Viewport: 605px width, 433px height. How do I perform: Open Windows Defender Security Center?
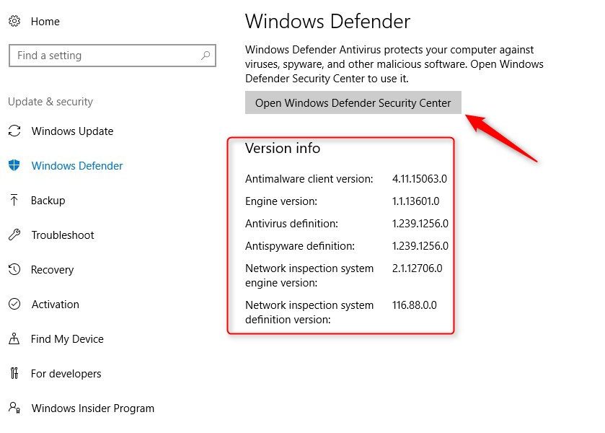click(x=353, y=103)
